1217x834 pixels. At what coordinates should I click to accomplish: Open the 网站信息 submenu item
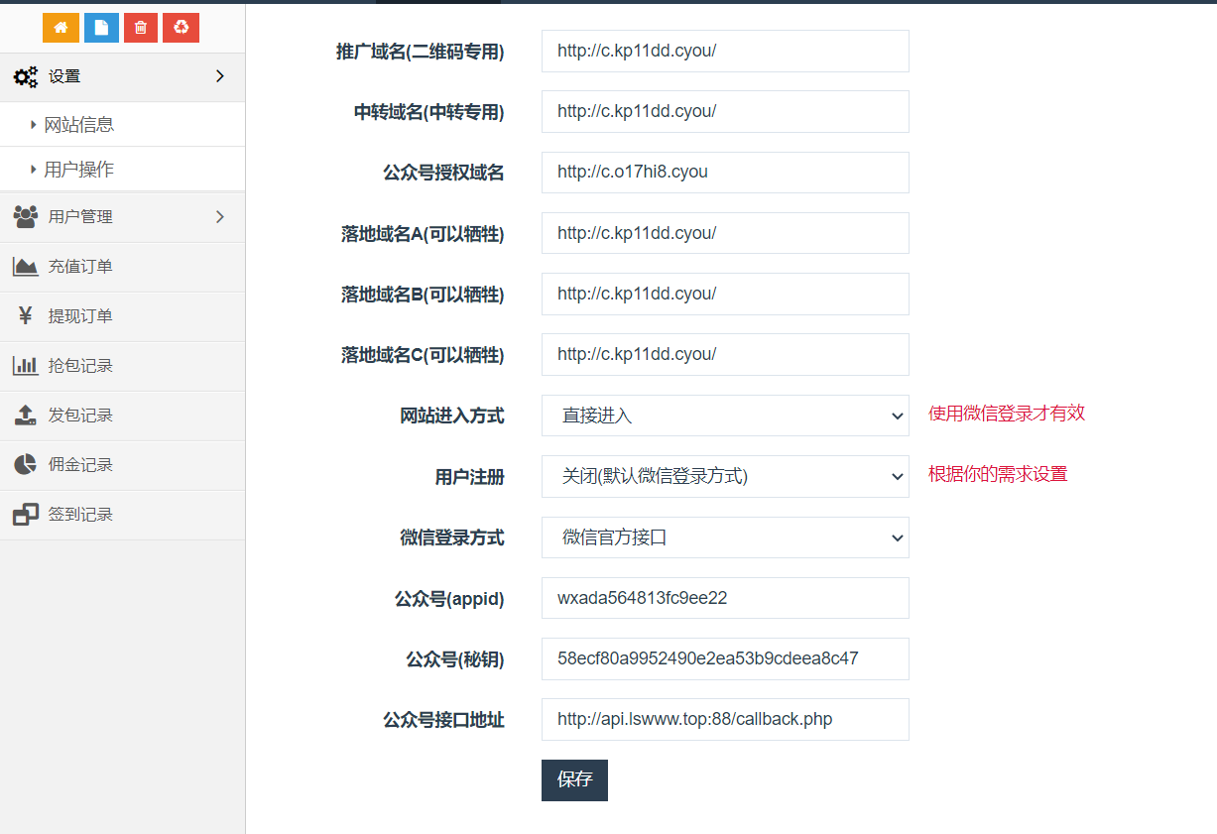click(x=123, y=124)
